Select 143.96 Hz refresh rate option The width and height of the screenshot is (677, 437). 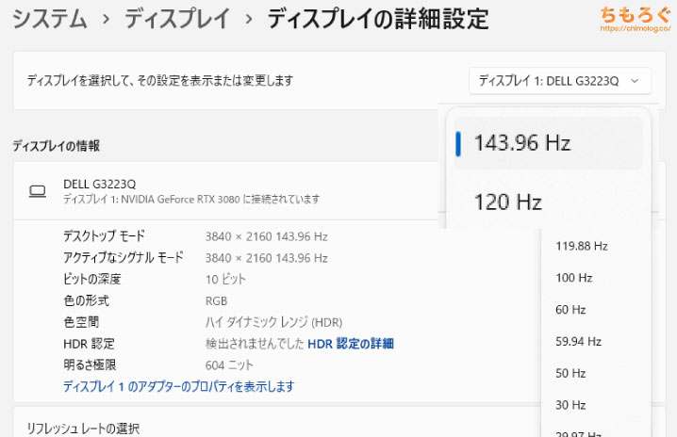[549, 143]
